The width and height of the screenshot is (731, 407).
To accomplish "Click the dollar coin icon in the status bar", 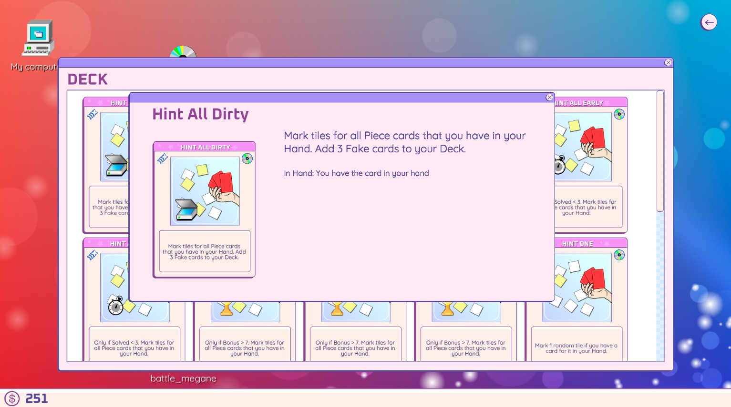I will (12, 398).
